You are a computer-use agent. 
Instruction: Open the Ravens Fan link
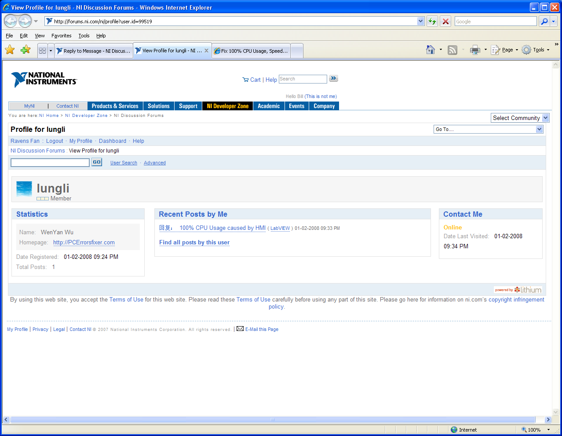click(25, 141)
